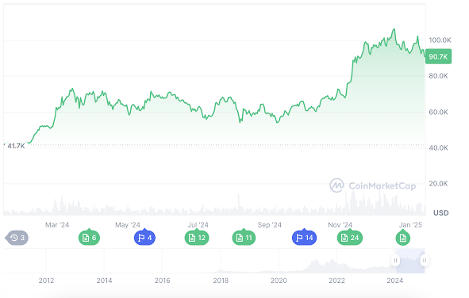The width and height of the screenshot is (469, 298).
Task: Click the 2018 year in the overview
Action: point(221,281)
